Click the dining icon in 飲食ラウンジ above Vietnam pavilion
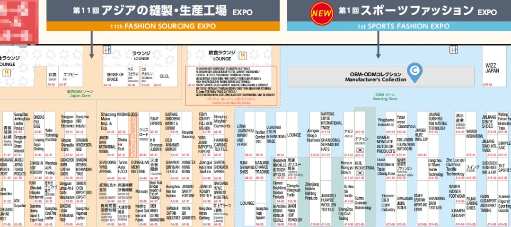Viewport: 511px width, 227px height. pos(242,56)
